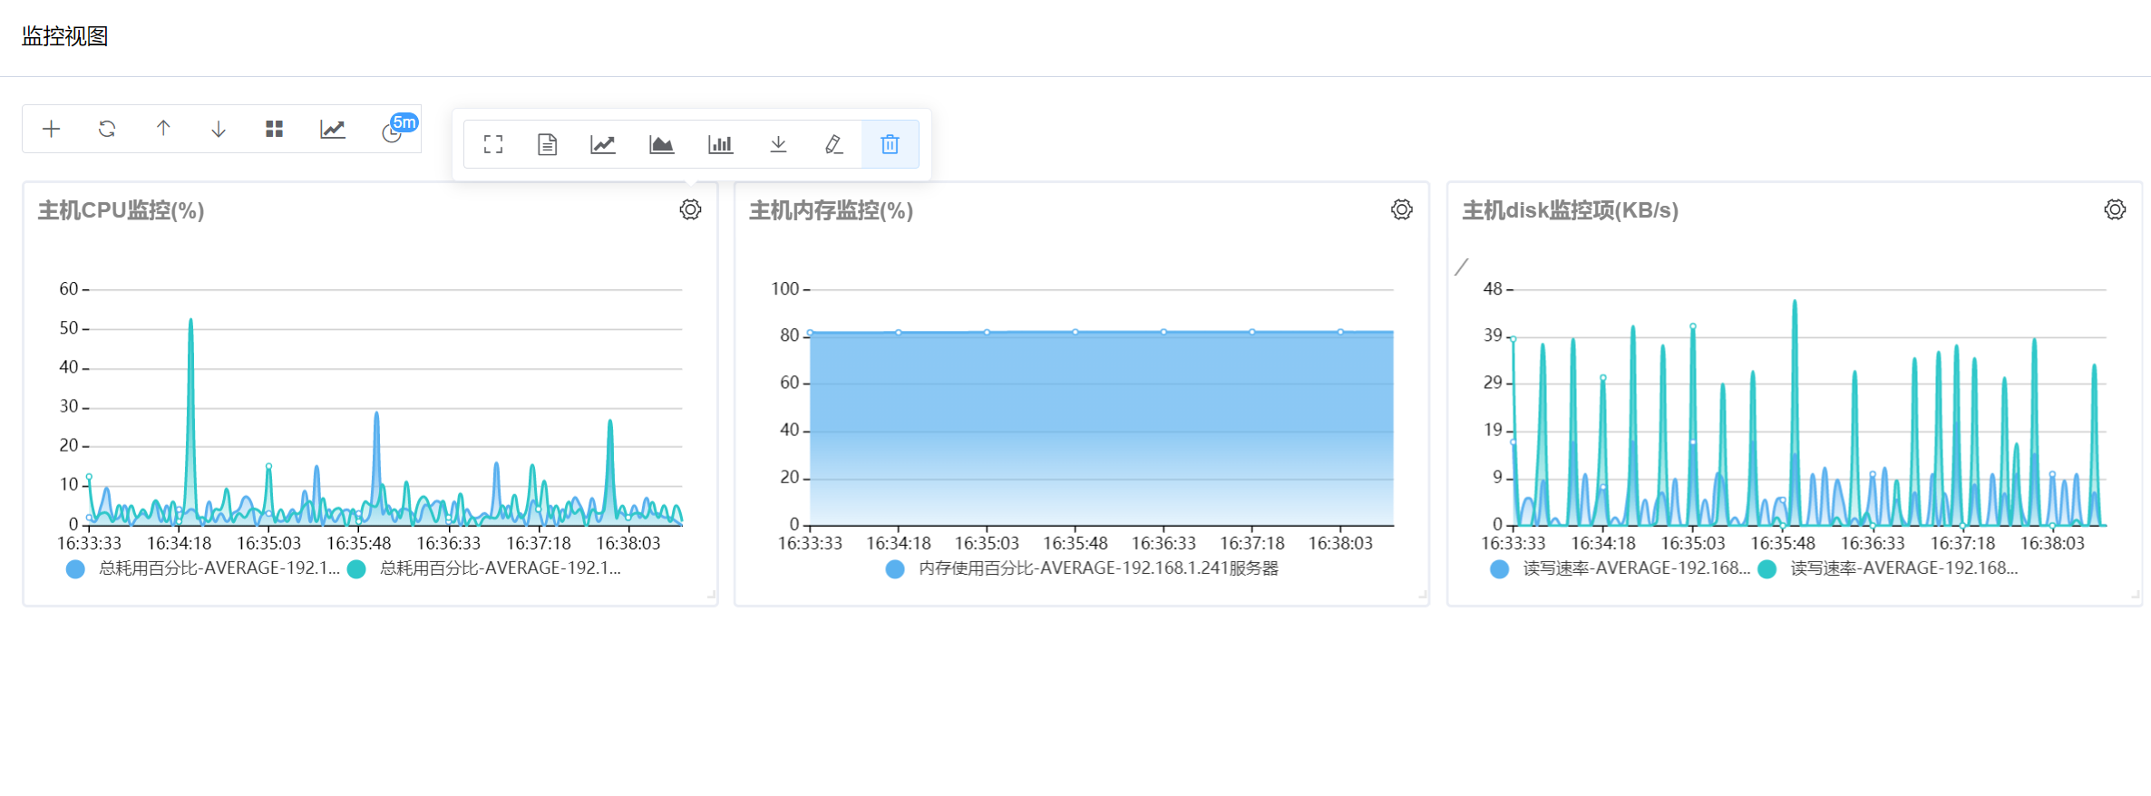This screenshot has height=796, width=2151.
Task: Open settings gear for 主机CPU监控 panel
Action: (691, 209)
